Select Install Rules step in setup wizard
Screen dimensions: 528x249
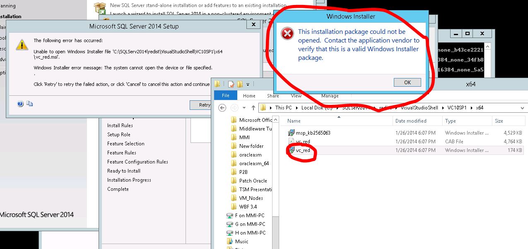click(x=120, y=125)
